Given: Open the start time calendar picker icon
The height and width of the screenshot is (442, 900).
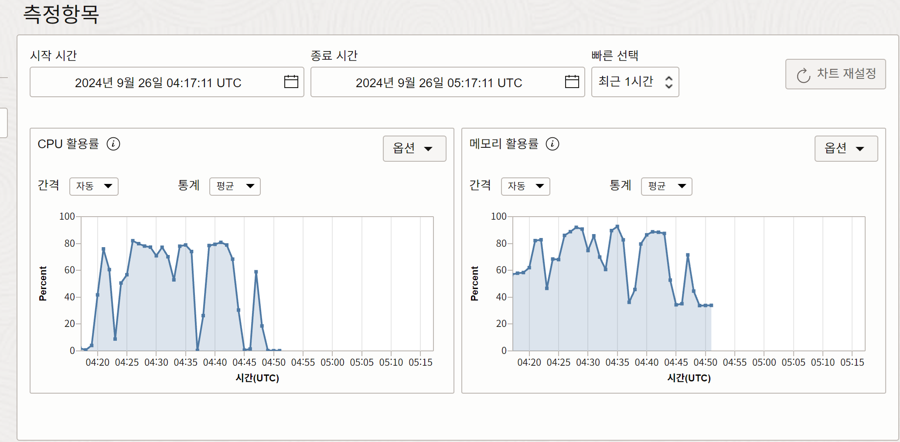Looking at the screenshot, I should click(291, 82).
